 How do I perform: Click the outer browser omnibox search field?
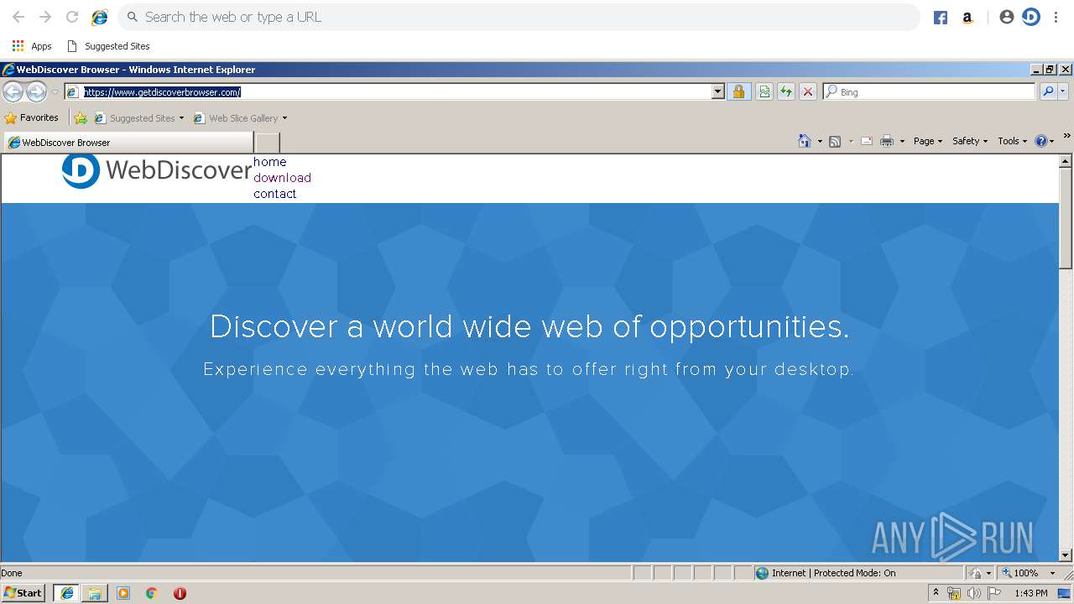[x=519, y=17]
